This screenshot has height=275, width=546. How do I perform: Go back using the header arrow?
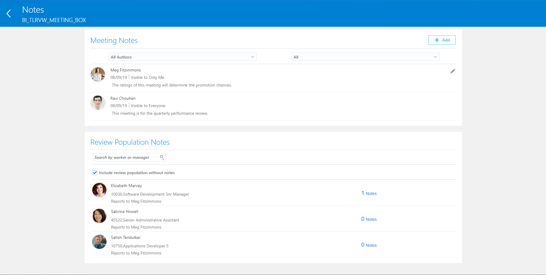coord(9,13)
